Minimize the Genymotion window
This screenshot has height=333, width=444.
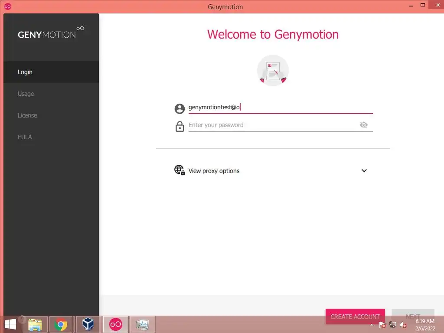411,6
